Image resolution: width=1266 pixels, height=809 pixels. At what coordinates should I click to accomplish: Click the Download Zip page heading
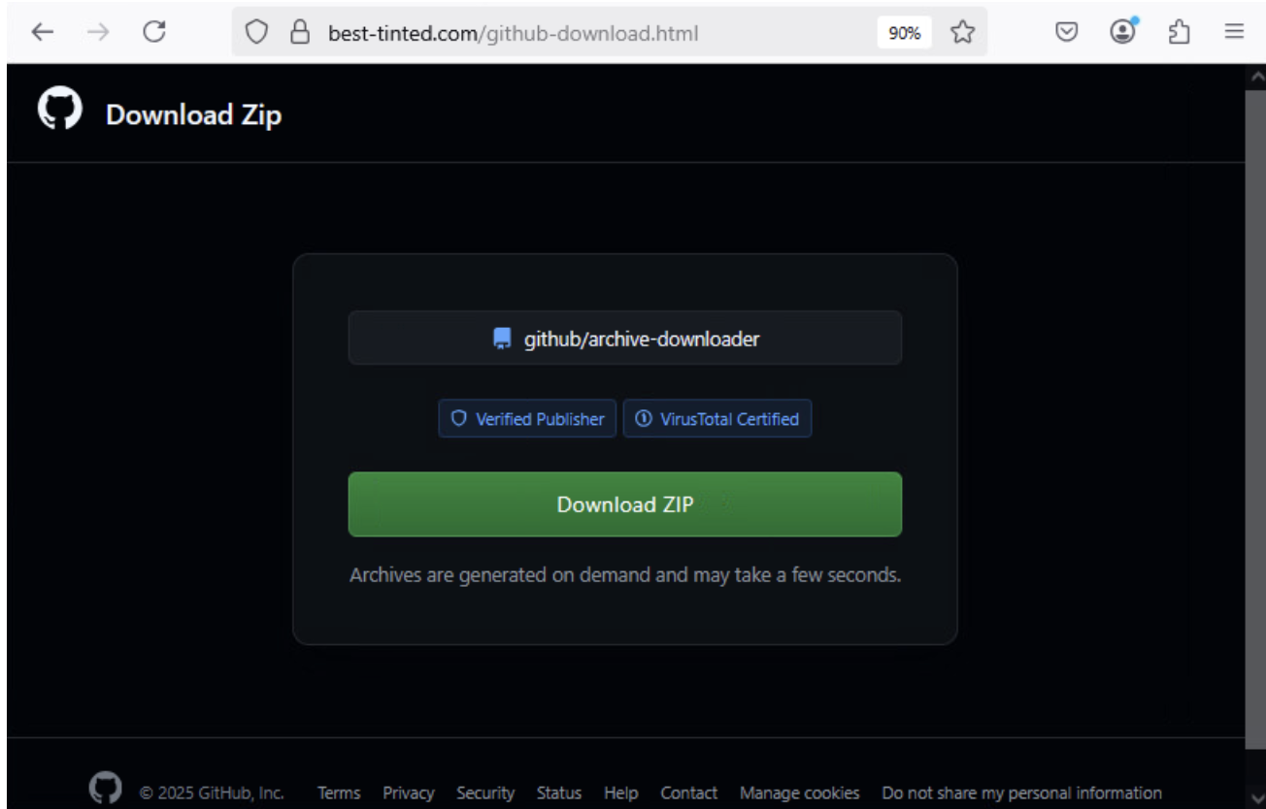194,114
